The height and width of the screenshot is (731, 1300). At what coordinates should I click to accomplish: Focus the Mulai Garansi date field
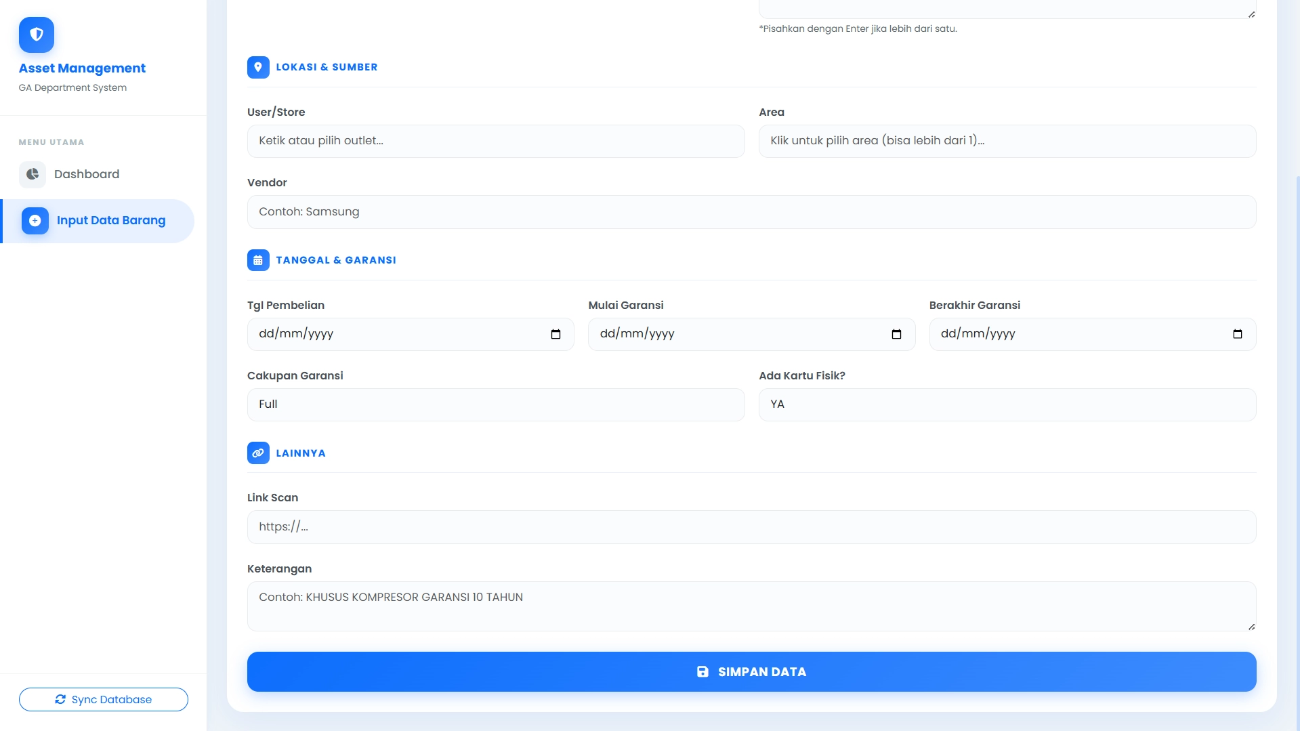pyautogui.click(x=751, y=334)
